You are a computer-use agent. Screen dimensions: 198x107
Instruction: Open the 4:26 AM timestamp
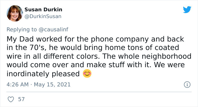18,85
